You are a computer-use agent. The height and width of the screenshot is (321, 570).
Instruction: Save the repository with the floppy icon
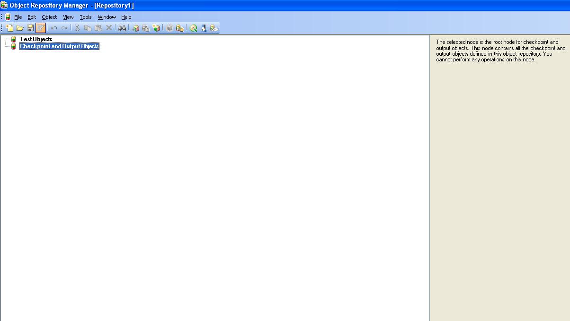(x=30, y=28)
